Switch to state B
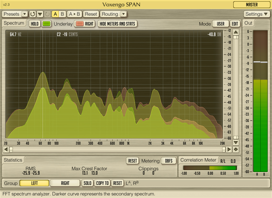The image size is (272, 198). [62, 14]
